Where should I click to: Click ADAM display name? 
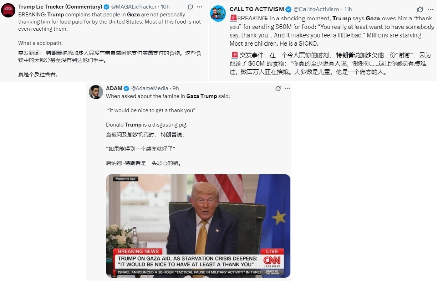pyautogui.click(x=114, y=88)
